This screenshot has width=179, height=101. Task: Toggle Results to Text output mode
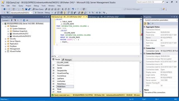(x=79, y=13)
